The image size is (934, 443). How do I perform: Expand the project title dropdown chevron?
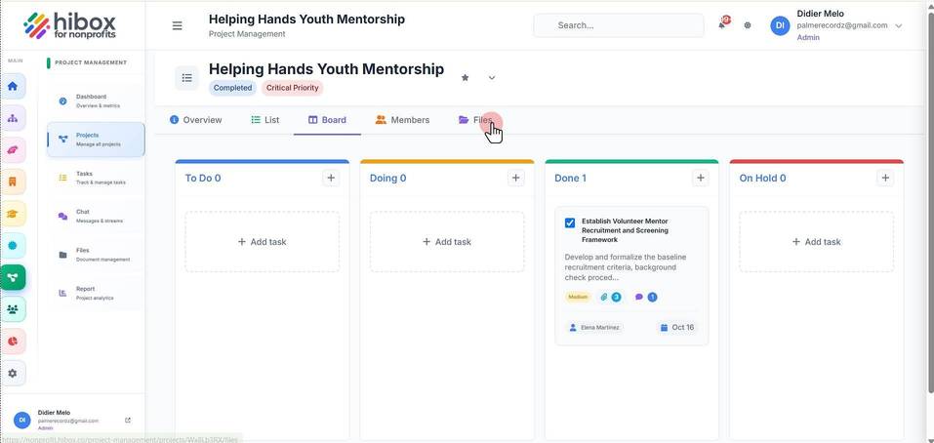[x=492, y=77]
